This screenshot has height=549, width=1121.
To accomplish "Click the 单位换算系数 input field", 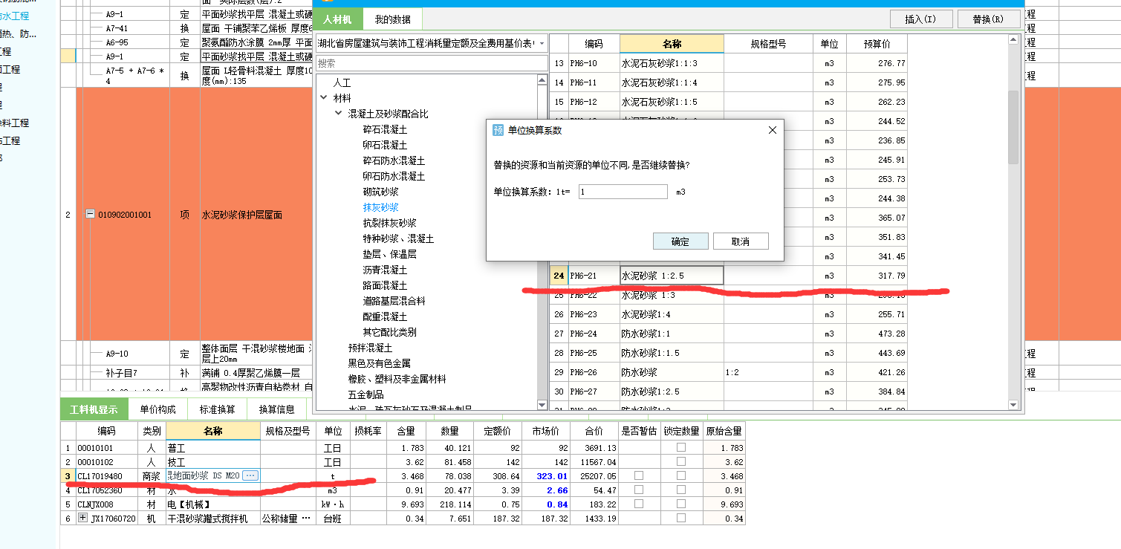I will tap(623, 192).
